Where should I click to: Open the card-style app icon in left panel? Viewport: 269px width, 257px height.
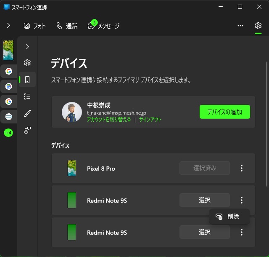pyautogui.click(x=8, y=117)
